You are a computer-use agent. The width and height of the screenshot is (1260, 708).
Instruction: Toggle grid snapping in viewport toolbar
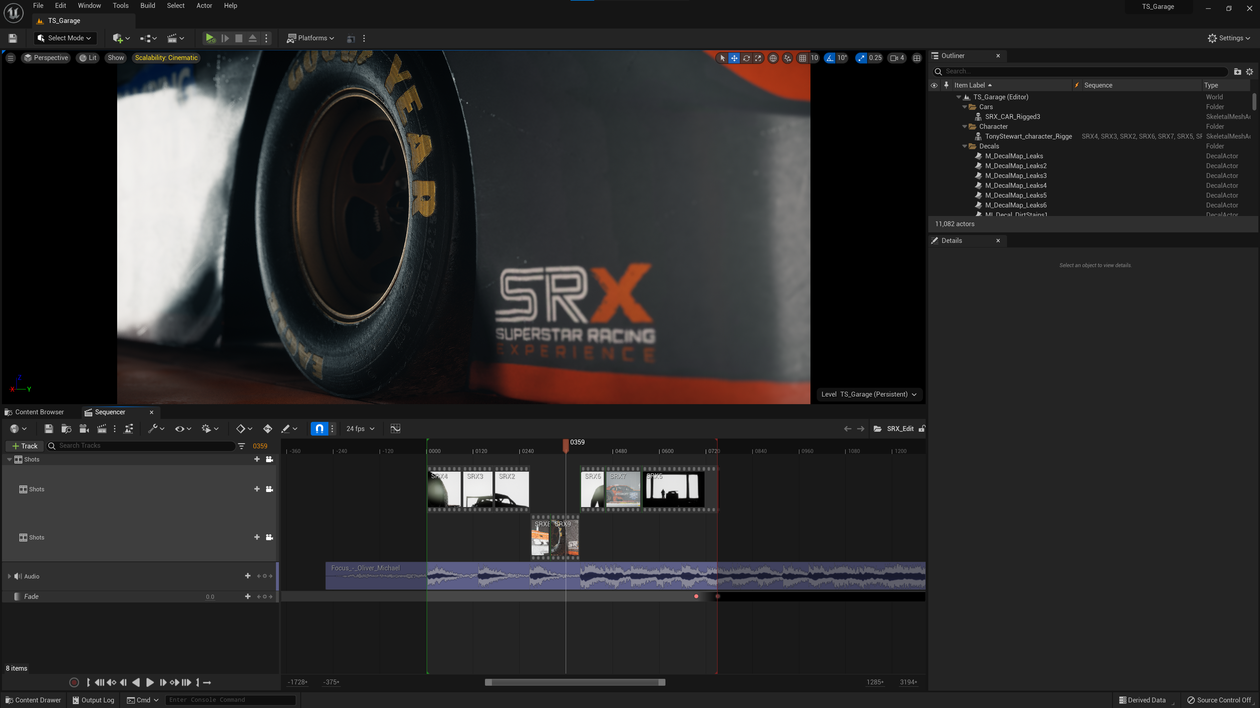pyautogui.click(x=803, y=58)
